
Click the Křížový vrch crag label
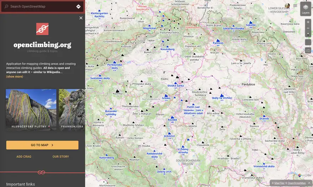click(x=264, y=43)
